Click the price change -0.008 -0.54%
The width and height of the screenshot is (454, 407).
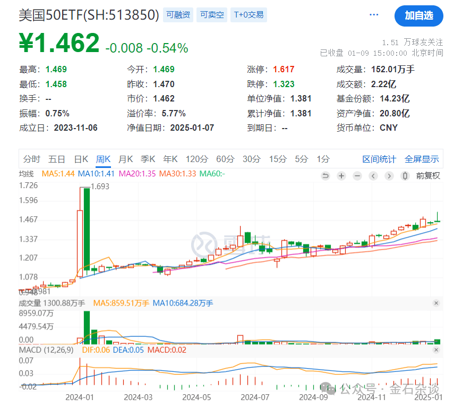click(147, 48)
